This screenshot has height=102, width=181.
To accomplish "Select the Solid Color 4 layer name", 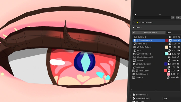I will [x=146, y=47].
